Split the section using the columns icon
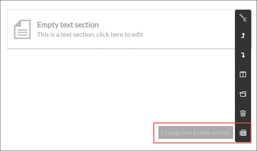 click(243, 75)
